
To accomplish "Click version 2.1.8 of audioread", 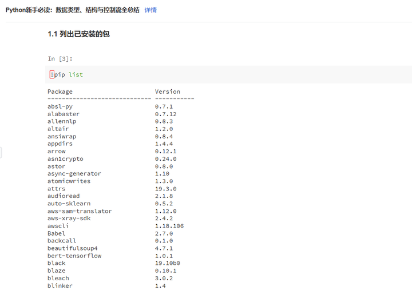I will 164,196.
